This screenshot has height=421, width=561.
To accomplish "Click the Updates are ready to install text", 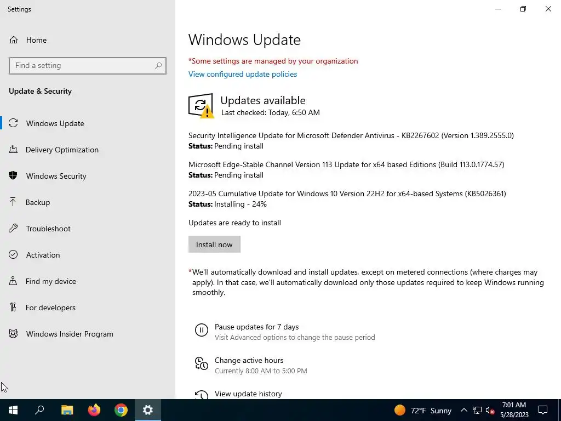I will pos(234,223).
